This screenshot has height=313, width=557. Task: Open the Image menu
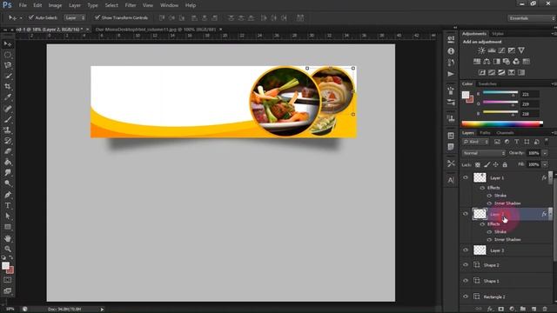coord(55,5)
